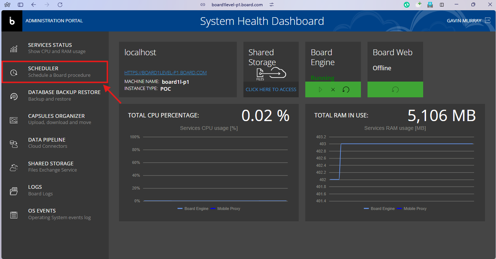This screenshot has height=259, width=496.
Task: Open the split view icon in browser
Action: [442, 5]
